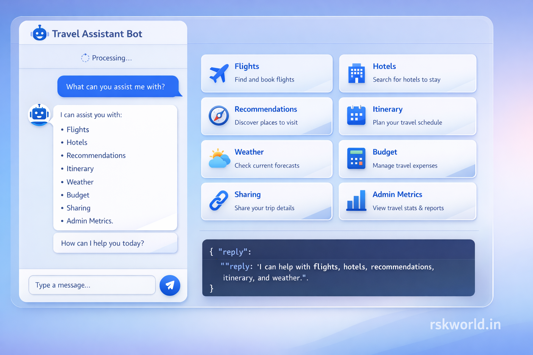533x355 pixels.
Task: Click the compass icon on Recommendations card
Action: coord(219,116)
